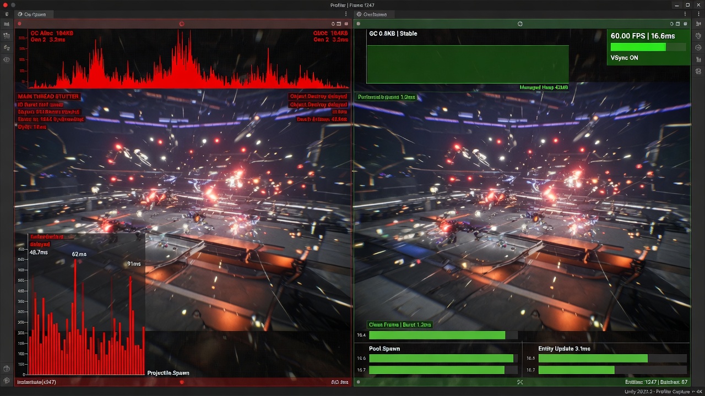Click the window-layout icon in the red panel header
Image resolution: width=705 pixels, height=396 pixels.
[339, 24]
